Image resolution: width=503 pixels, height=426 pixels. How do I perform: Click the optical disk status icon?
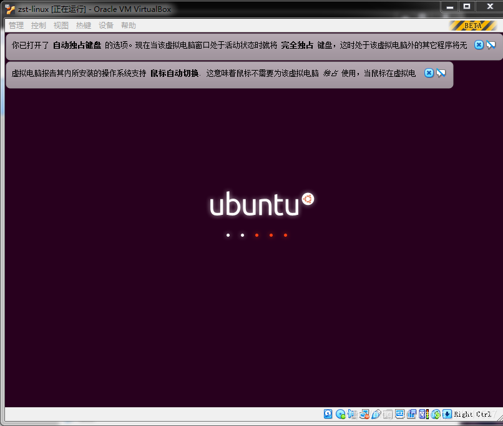tap(340, 414)
